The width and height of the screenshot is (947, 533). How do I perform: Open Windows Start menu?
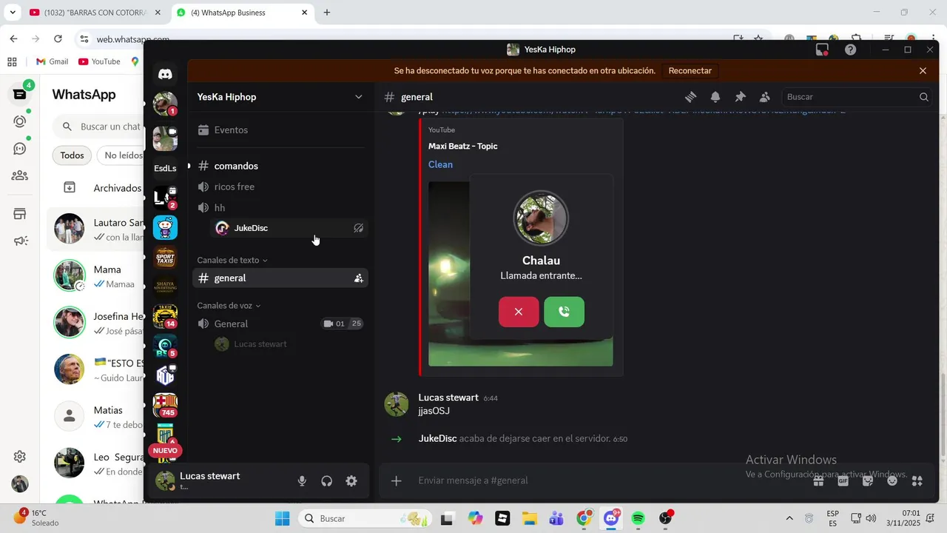coord(282,518)
